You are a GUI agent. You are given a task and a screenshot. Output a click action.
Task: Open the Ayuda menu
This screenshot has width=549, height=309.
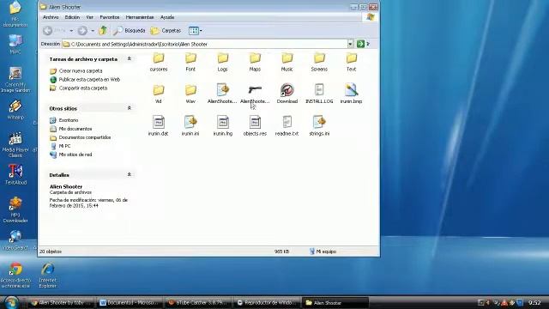click(x=167, y=17)
